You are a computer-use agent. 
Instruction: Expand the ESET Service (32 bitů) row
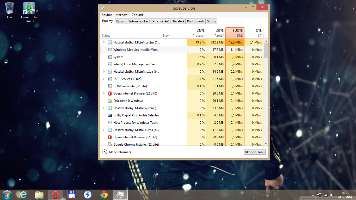tap(104, 79)
